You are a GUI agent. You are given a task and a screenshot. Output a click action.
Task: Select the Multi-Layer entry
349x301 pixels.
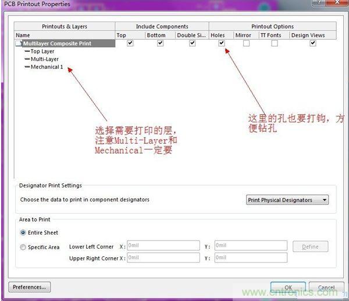point(45,59)
